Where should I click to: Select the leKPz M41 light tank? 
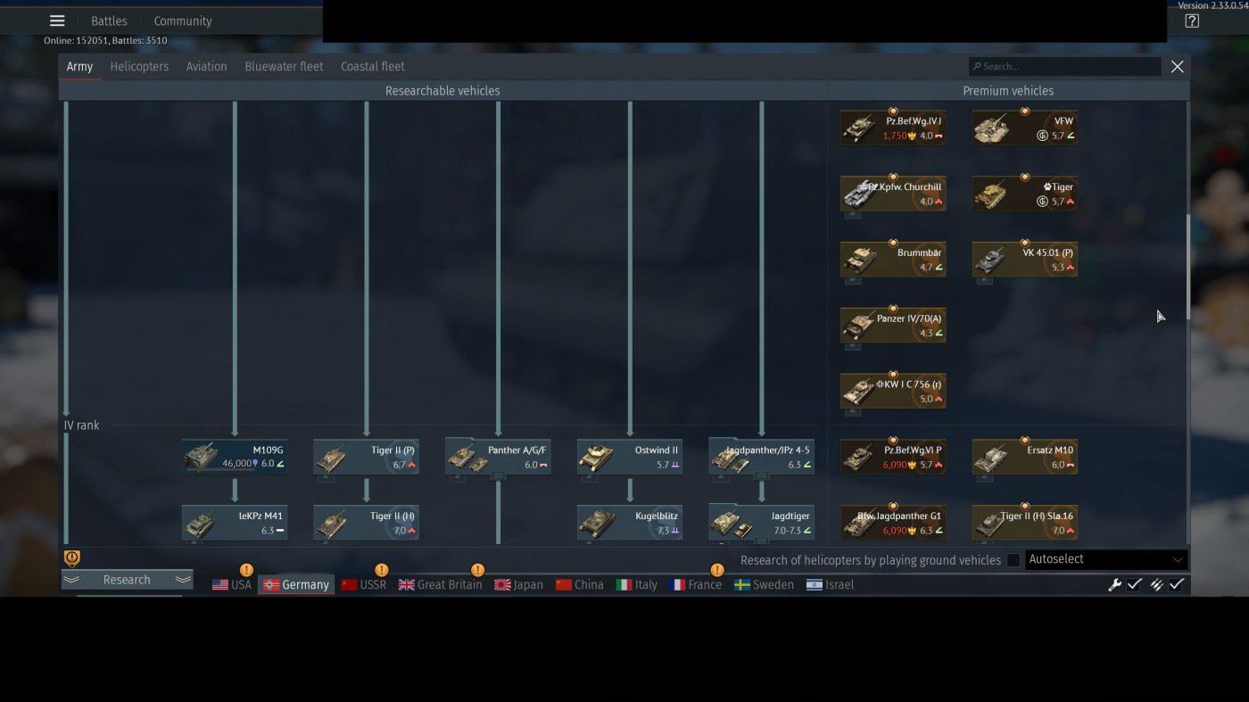tap(235, 523)
